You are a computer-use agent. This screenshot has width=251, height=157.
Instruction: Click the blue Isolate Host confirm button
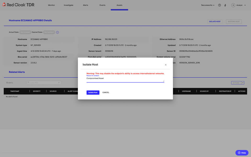[x=93, y=92]
